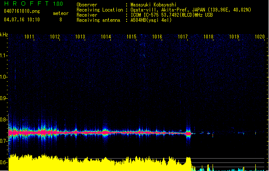Image resolution: width=269 pixels, height=171 pixels.
Task: Click the Observer label
Action: (x=87, y=5)
